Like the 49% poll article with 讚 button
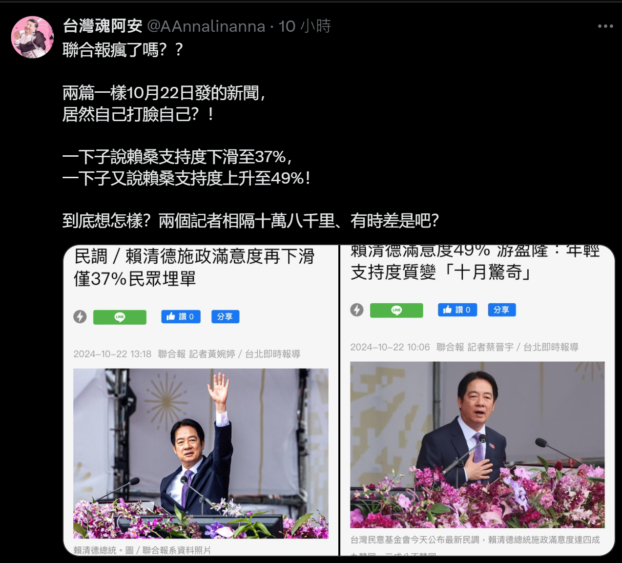The image size is (622, 563). [457, 310]
